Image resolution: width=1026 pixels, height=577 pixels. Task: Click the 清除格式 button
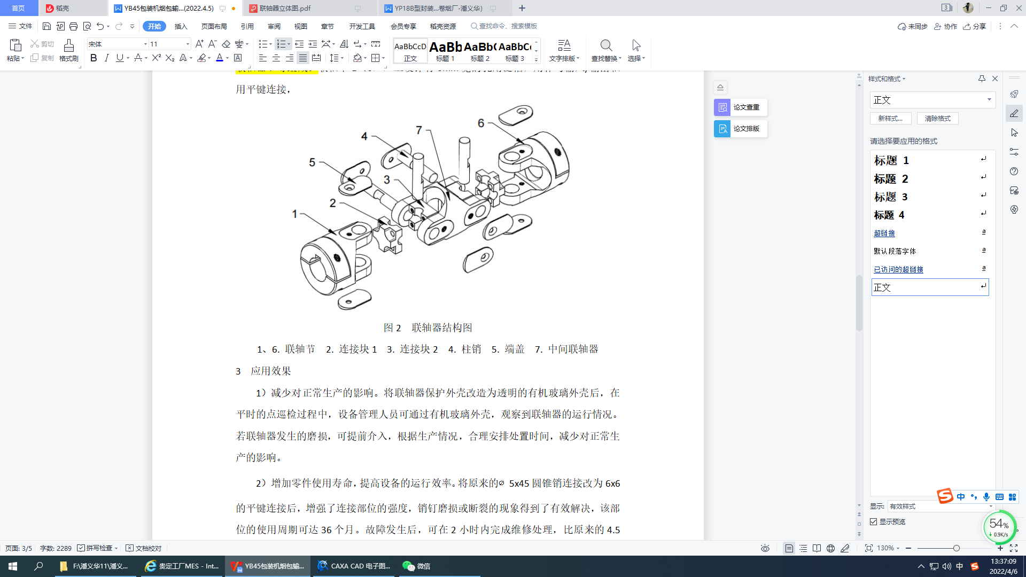coord(938,119)
